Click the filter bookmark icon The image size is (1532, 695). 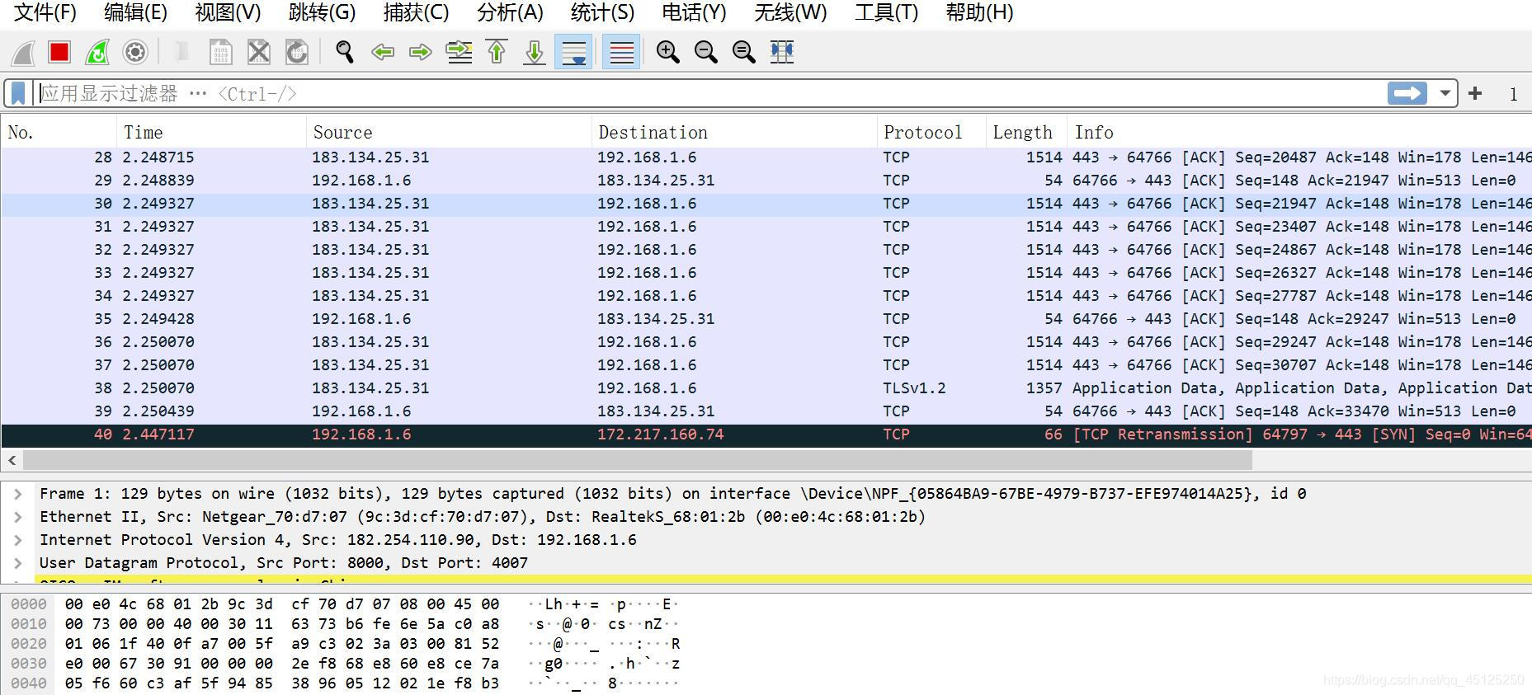click(x=18, y=93)
